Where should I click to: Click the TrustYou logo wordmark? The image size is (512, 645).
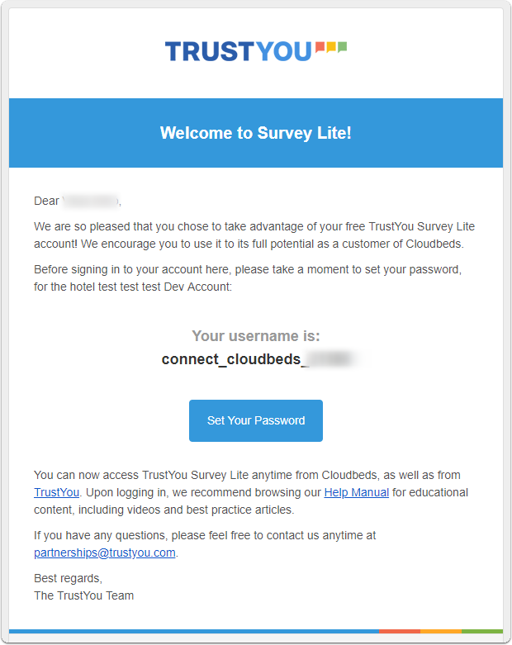point(238,51)
